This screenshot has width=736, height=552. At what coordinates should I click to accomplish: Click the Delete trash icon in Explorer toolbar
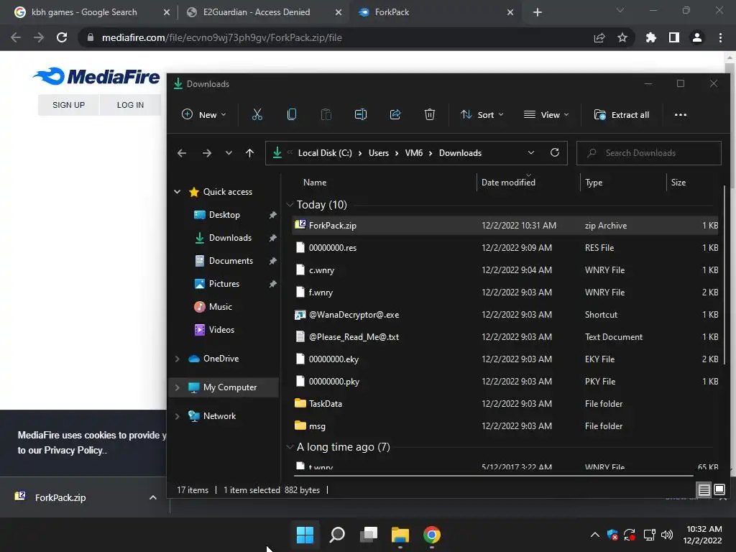click(x=430, y=114)
